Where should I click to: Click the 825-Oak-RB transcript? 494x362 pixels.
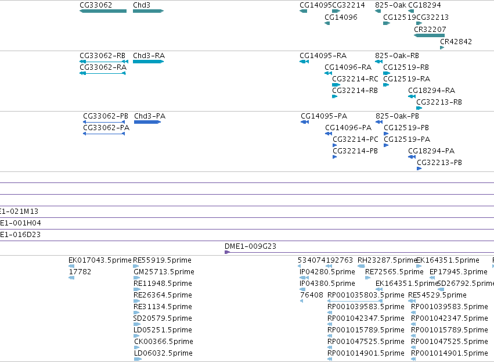pyautogui.click(x=378, y=62)
